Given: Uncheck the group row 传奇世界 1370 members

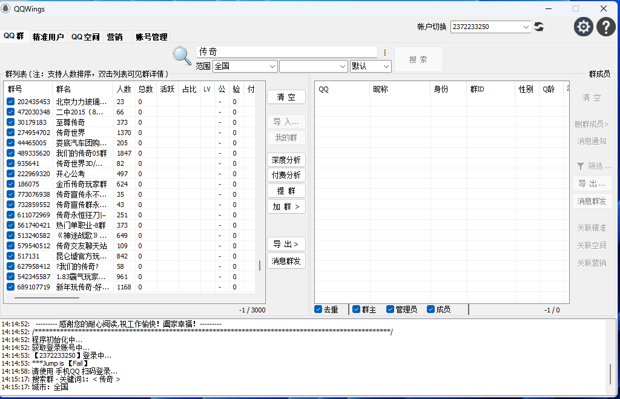Looking at the screenshot, I should coord(10,133).
